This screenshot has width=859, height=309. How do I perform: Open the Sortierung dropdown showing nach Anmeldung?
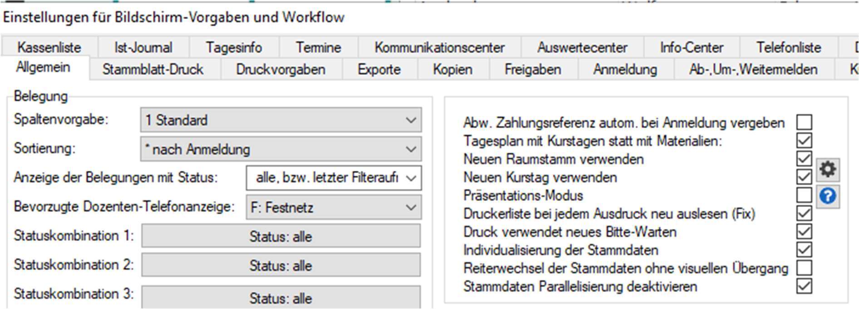[281, 149]
